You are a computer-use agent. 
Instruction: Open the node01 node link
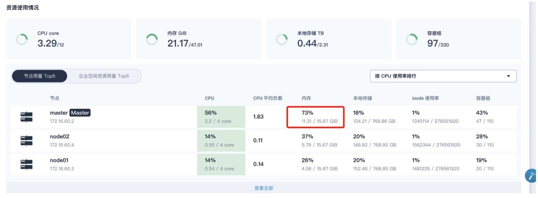click(59, 160)
